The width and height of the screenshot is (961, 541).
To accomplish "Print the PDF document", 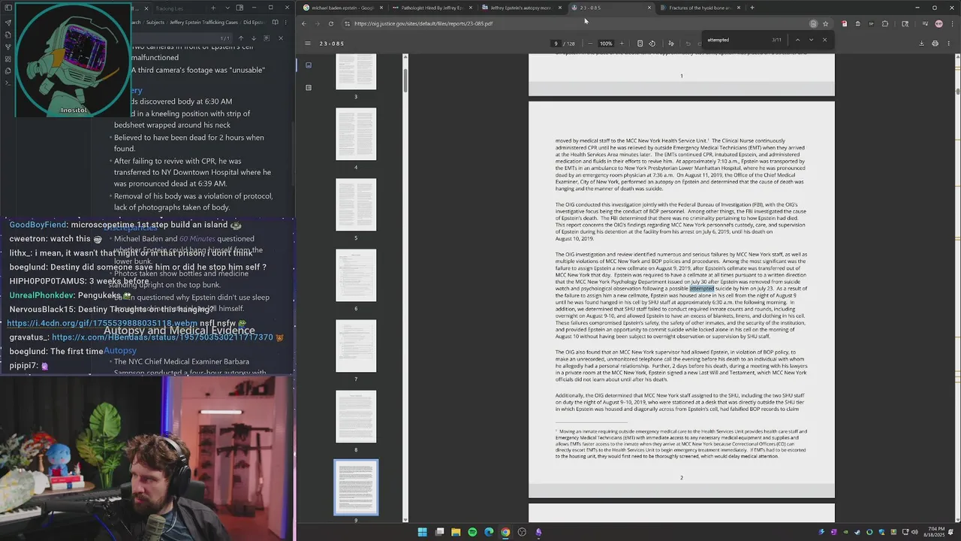I will (935, 44).
